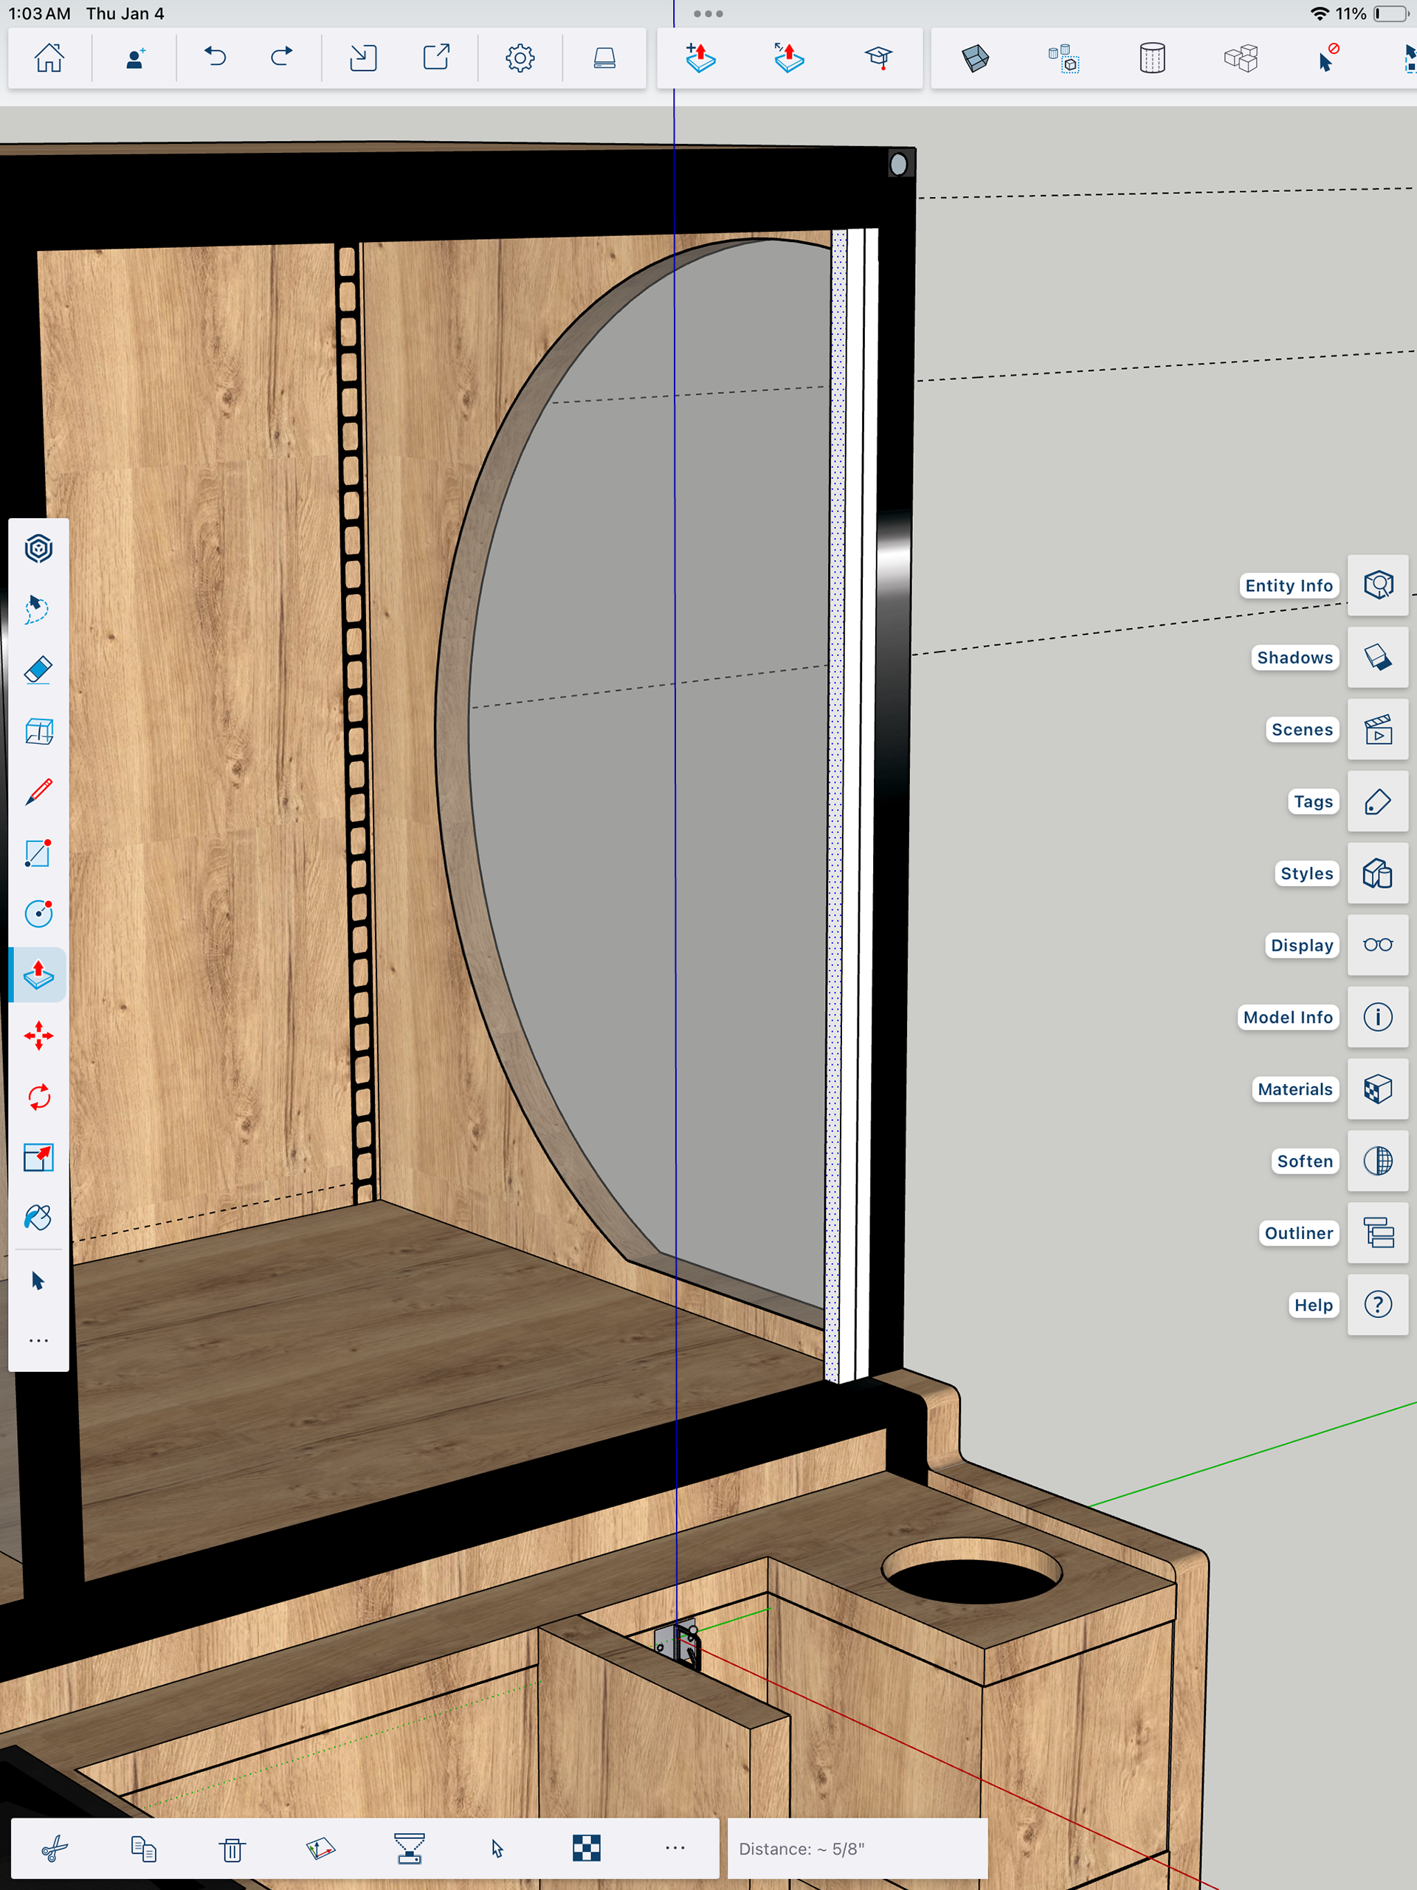
Task: Expand more tools ellipsis in left toolbar
Action: coord(38,1341)
